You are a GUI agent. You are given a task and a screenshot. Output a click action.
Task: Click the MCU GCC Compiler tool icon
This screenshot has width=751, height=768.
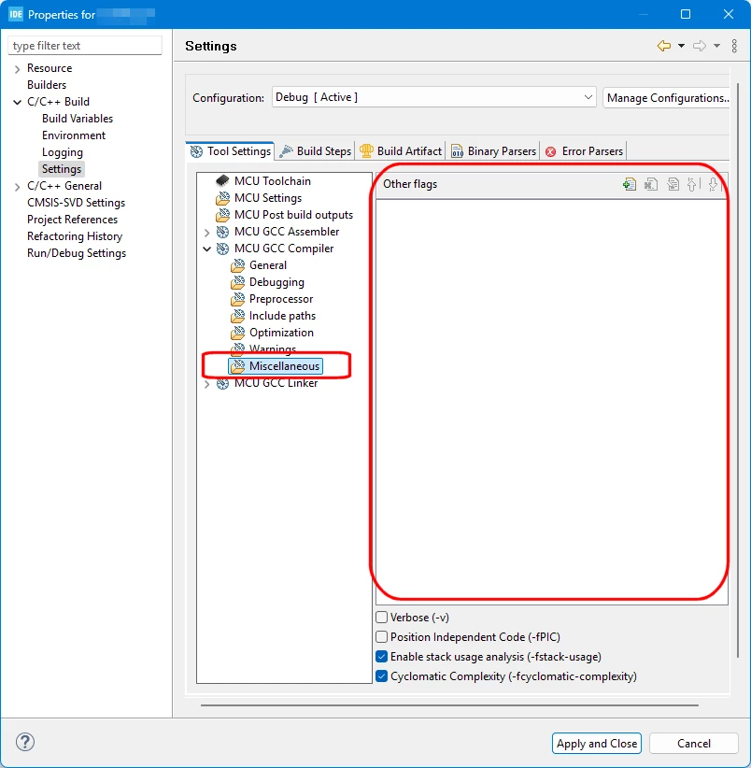pyautogui.click(x=222, y=249)
